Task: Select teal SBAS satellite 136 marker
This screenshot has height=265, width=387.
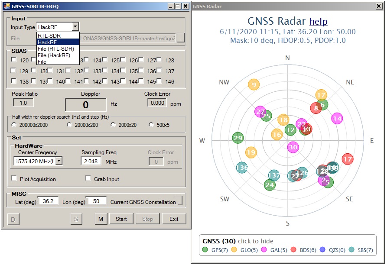Action: click(242, 168)
